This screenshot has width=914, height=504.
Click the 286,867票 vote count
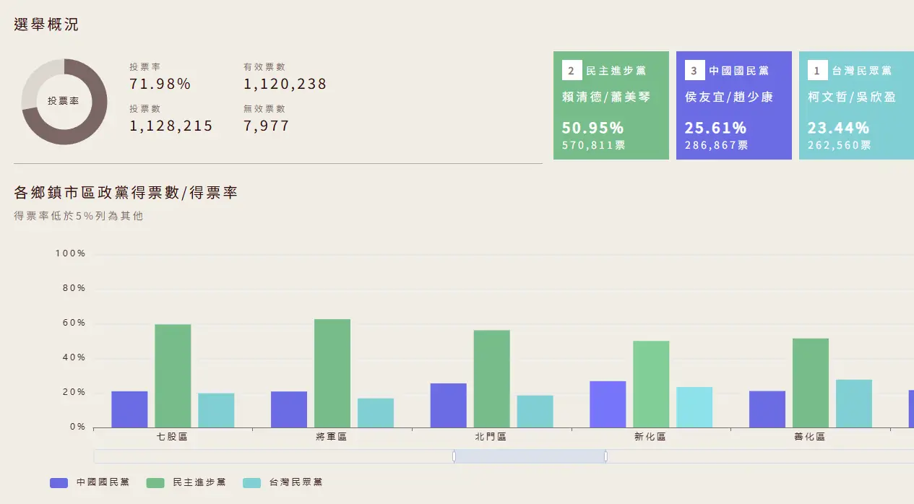click(x=717, y=145)
